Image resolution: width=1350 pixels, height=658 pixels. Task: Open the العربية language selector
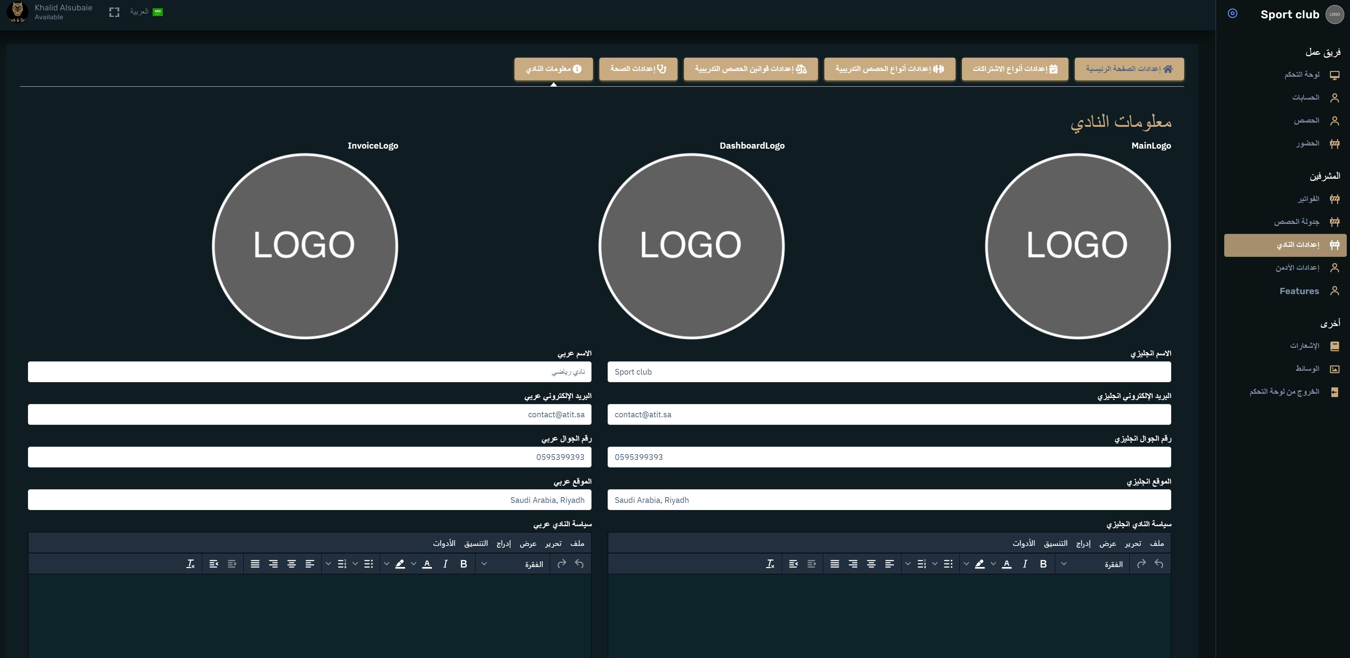(146, 12)
